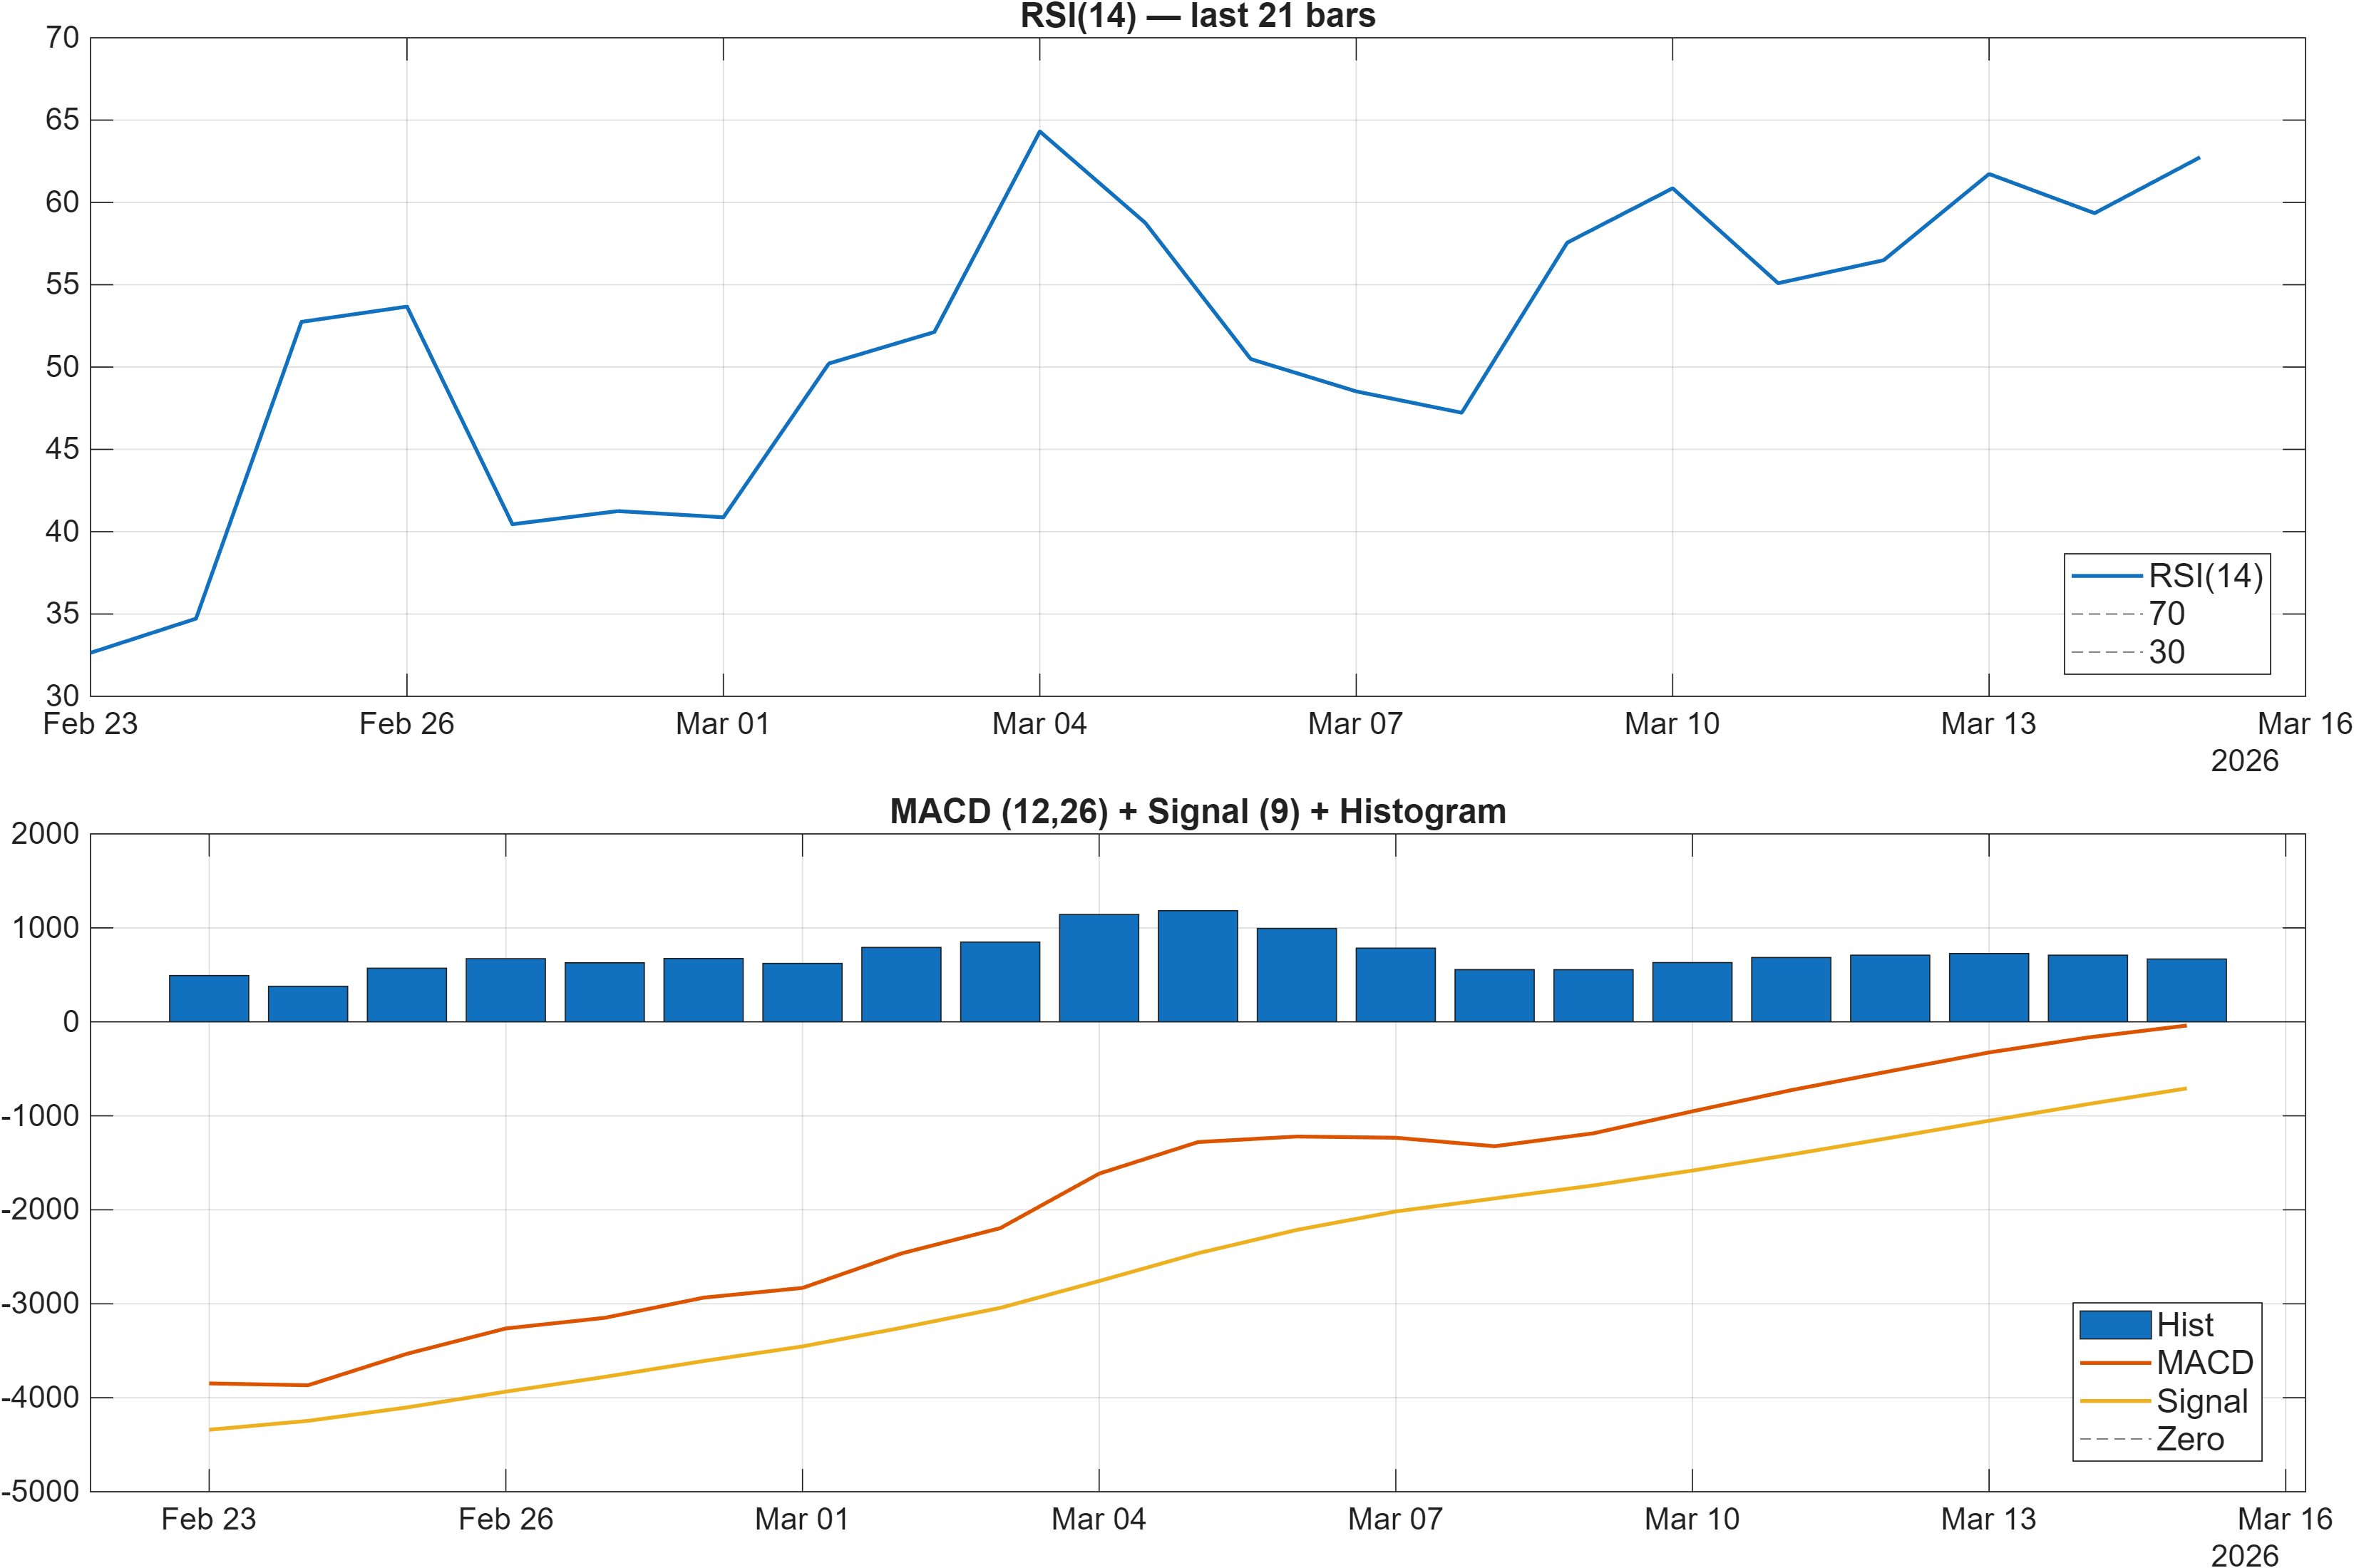Click the histogram bar above Feb 23

pos(209,998)
